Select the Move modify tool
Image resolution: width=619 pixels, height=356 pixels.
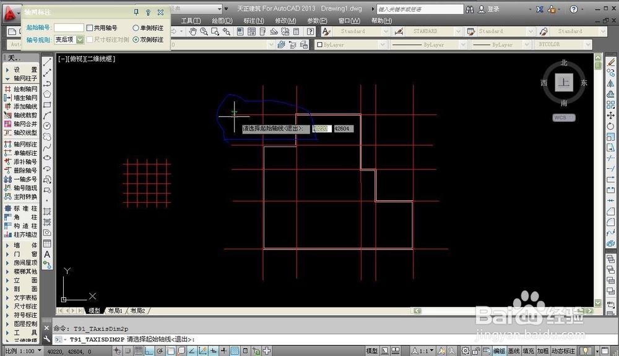pyautogui.click(x=611, y=115)
